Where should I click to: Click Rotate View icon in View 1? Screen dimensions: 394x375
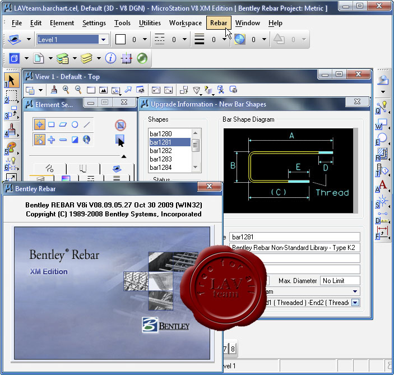115,90
